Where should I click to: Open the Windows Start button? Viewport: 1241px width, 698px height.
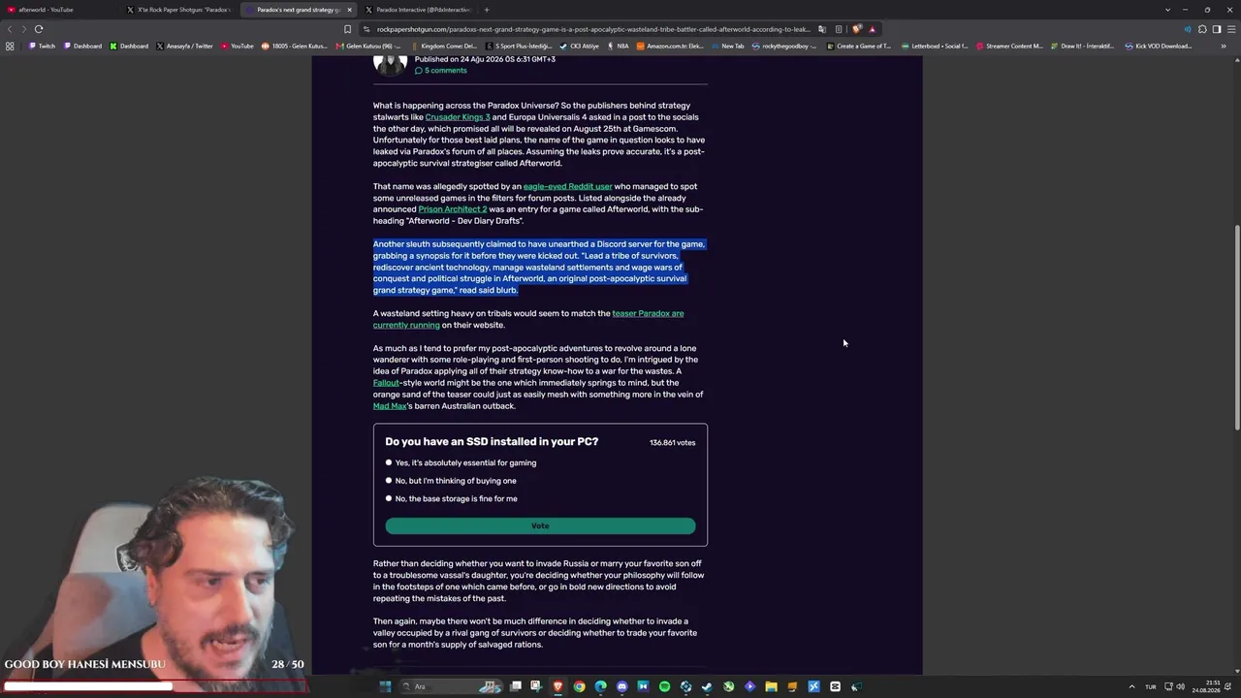coord(385,686)
